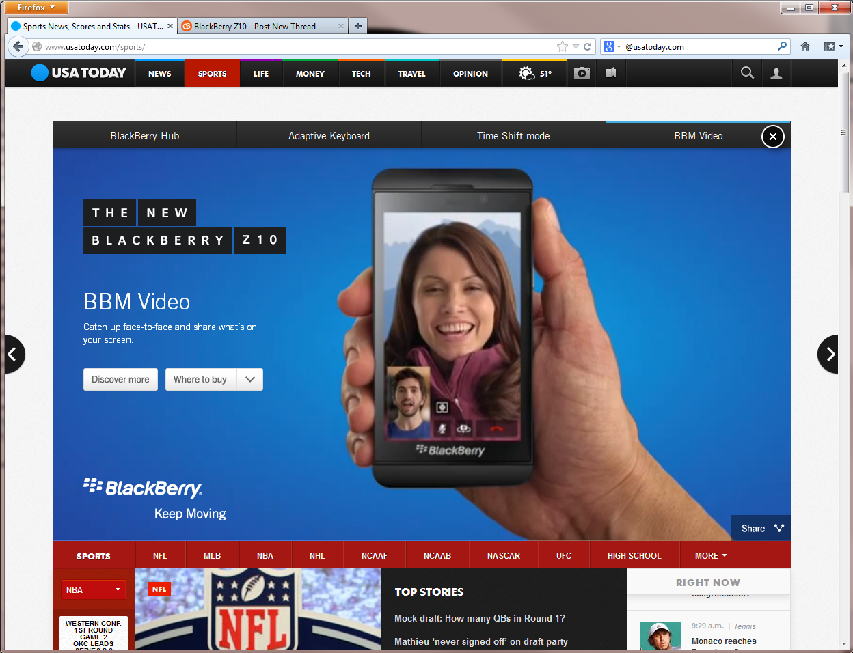Open the TECH section

[x=362, y=73]
